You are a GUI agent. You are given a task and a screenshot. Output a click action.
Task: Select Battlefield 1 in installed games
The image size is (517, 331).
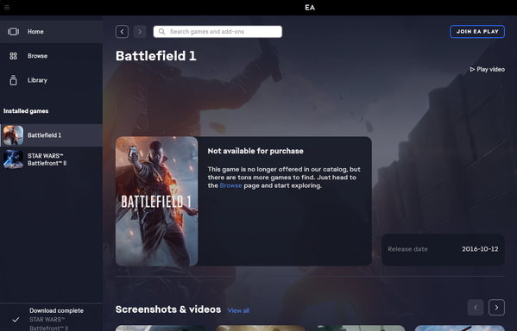(51, 135)
